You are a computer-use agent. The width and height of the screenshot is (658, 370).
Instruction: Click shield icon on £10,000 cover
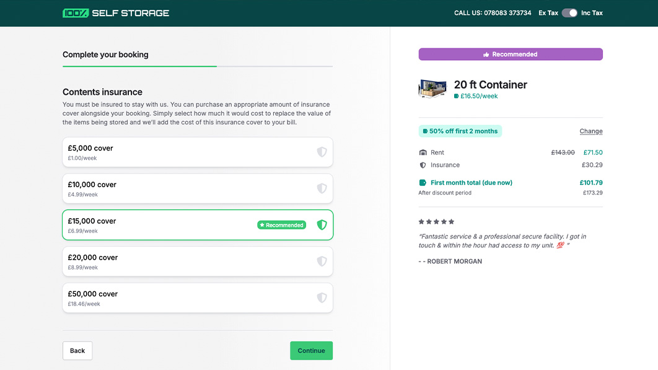[322, 188]
